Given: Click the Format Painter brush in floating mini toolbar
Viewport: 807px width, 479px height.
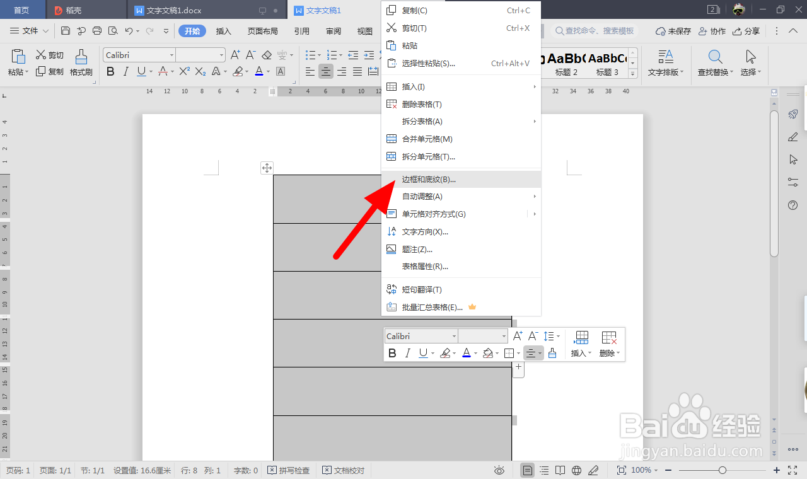Looking at the screenshot, I should 552,353.
